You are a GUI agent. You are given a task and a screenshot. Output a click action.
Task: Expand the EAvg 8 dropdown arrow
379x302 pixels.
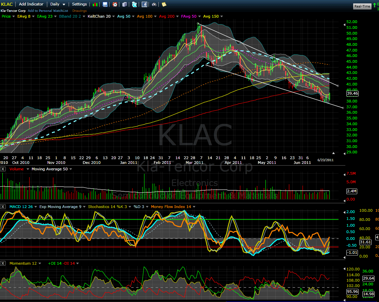click(33, 16)
